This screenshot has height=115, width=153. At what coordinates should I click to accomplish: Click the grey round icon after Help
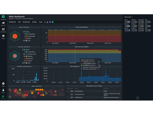(45, 22)
